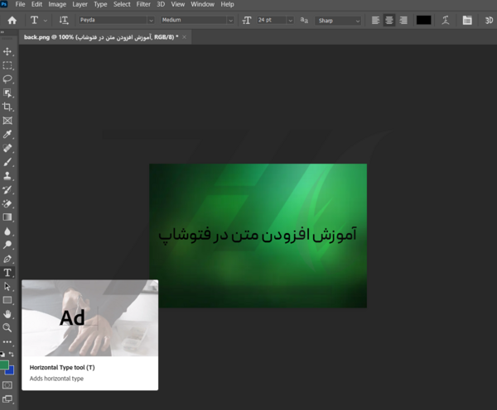Open the 3D menu

coord(161,4)
